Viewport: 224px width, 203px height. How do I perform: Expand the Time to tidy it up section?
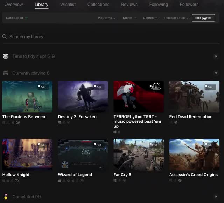click(x=216, y=56)
